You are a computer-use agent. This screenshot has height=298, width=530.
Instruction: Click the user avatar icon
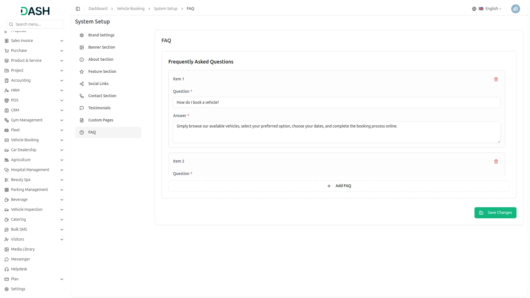(515, 9)
